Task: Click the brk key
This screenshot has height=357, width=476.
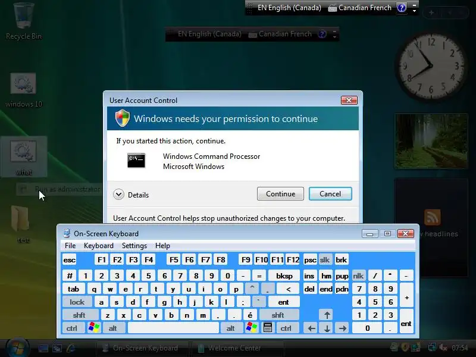Action: (341, 260)
